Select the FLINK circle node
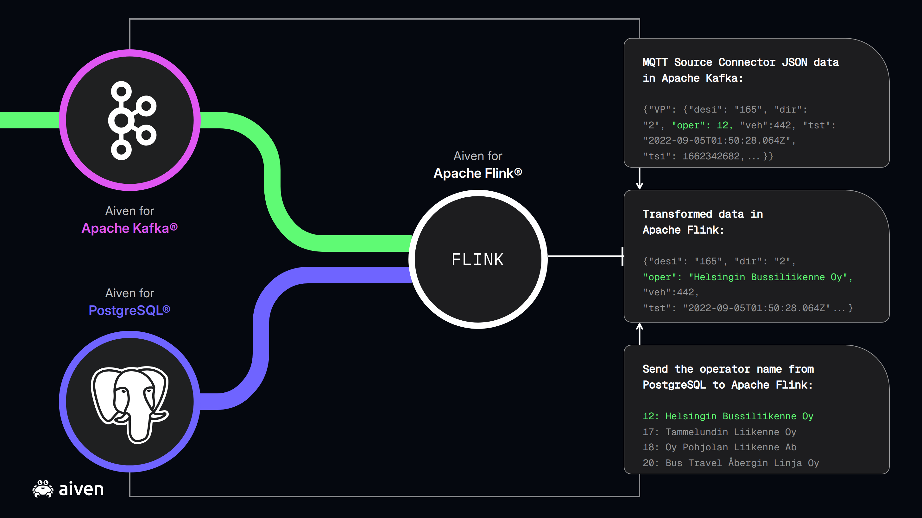The height and width of the screenshot is (518, 922). coord(478,259)
